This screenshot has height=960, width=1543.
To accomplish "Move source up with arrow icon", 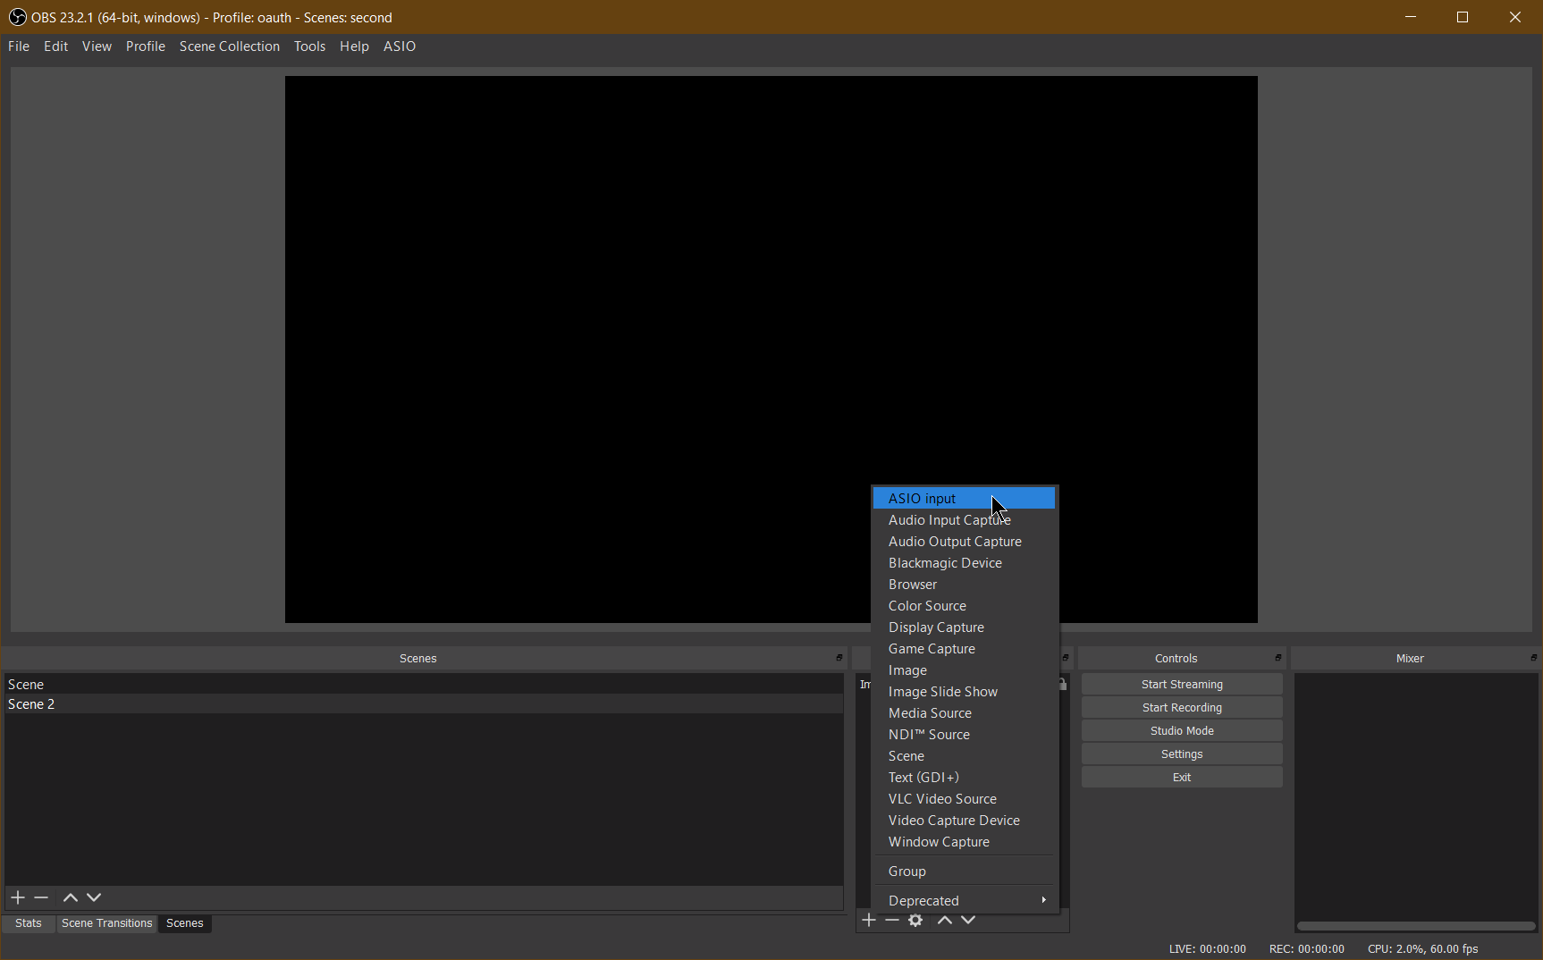I will (945, 920).
